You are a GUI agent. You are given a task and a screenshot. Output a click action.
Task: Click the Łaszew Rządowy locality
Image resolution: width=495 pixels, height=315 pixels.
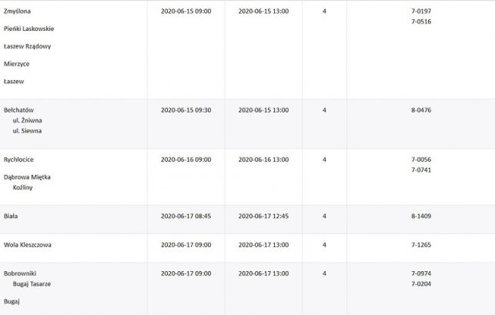[27, 46]
